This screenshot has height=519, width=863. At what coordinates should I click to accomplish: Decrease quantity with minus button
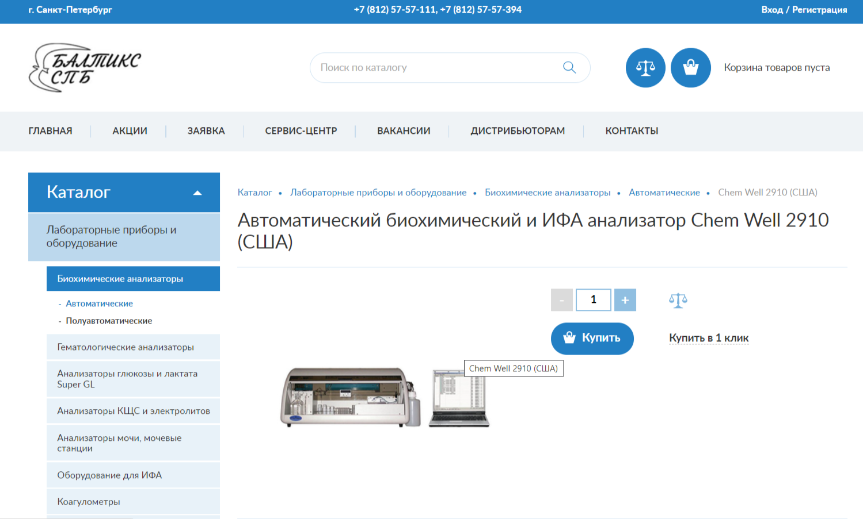(x=562, y=300)
